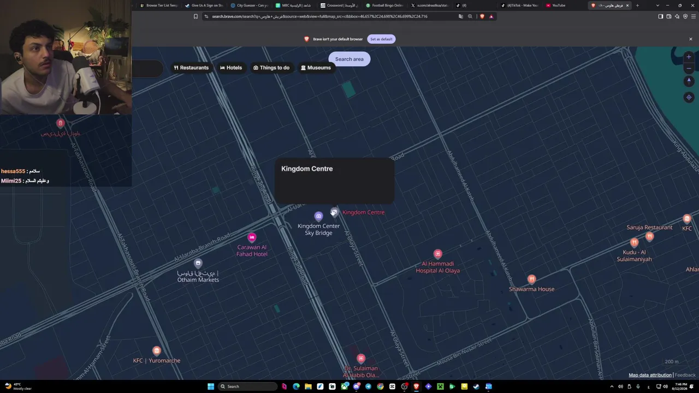Switch to Football Bingo Online tab

pos(384,5)
